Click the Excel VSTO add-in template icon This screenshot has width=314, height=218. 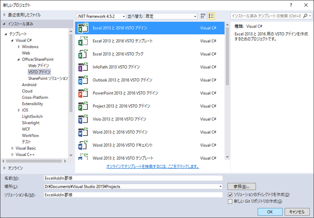[83, 28]
